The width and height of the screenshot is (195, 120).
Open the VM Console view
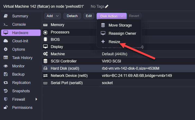[x=19, y=24]
